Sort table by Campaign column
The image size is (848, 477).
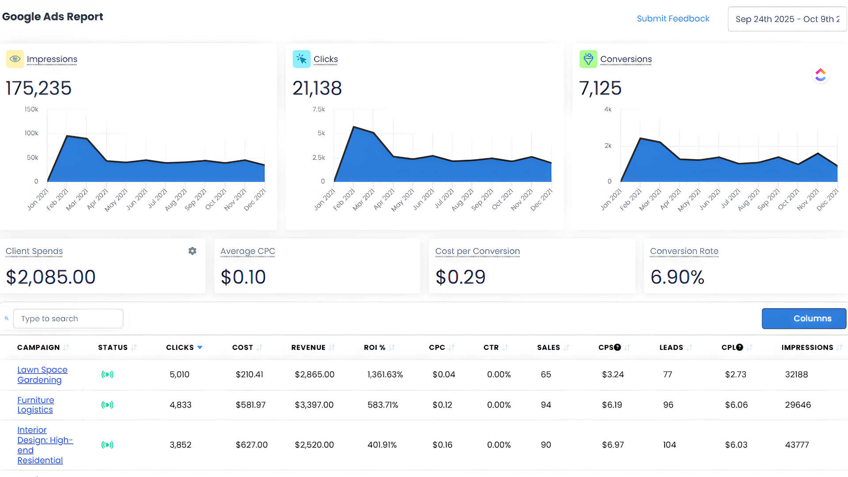[x=66, y=348]
